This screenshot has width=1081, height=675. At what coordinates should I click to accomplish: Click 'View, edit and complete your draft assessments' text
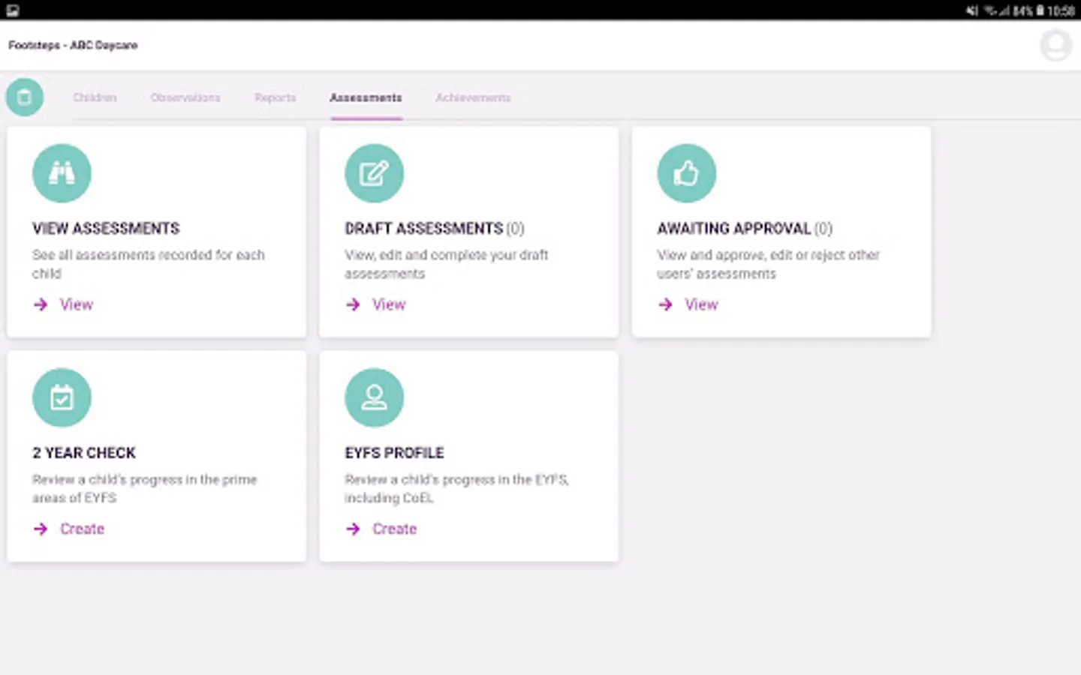point(447,264)
